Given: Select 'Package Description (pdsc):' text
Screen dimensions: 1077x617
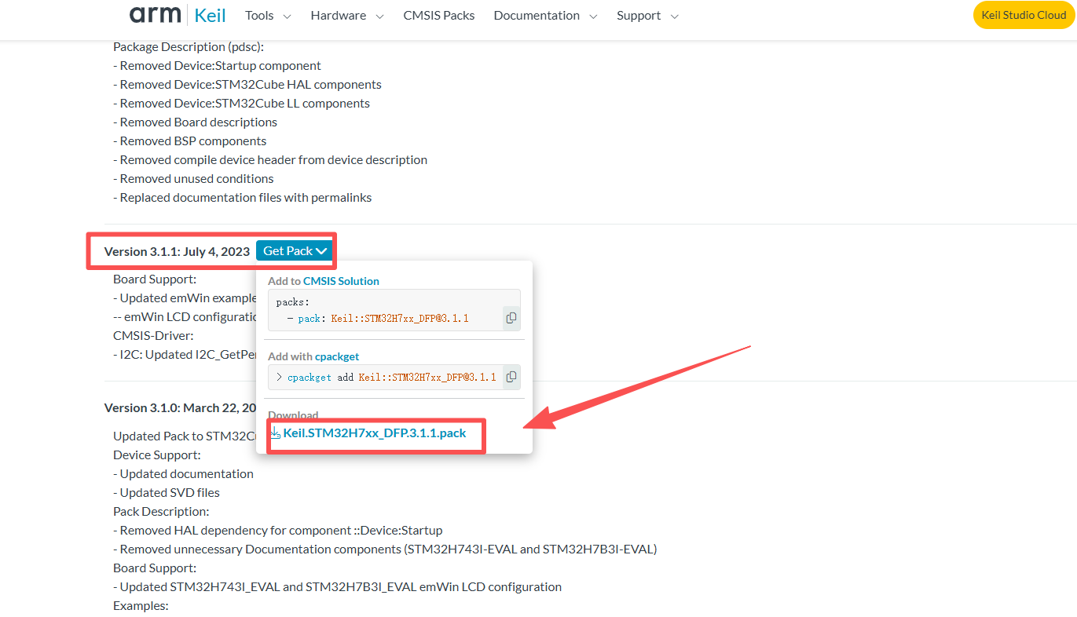Looking at the screenshot, I should [189, 47].
